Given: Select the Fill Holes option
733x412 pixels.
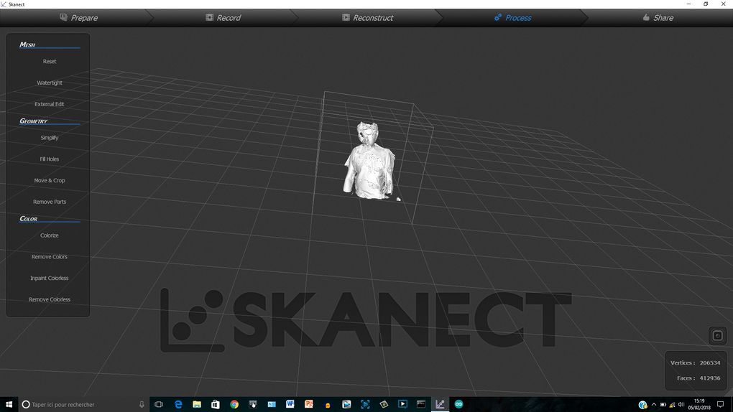Looking at the screenshot, I should [x=50, y=159].
